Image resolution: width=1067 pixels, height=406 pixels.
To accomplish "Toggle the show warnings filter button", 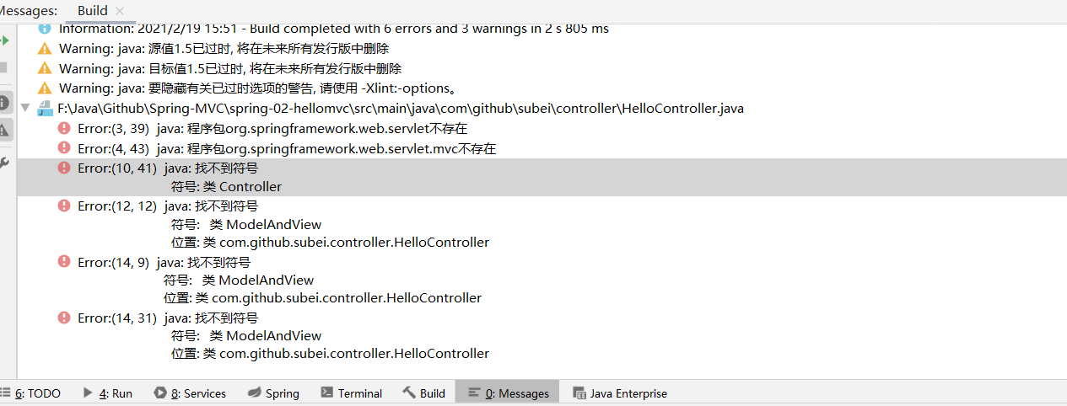I will pyautogui.click(x=4, y=130).
